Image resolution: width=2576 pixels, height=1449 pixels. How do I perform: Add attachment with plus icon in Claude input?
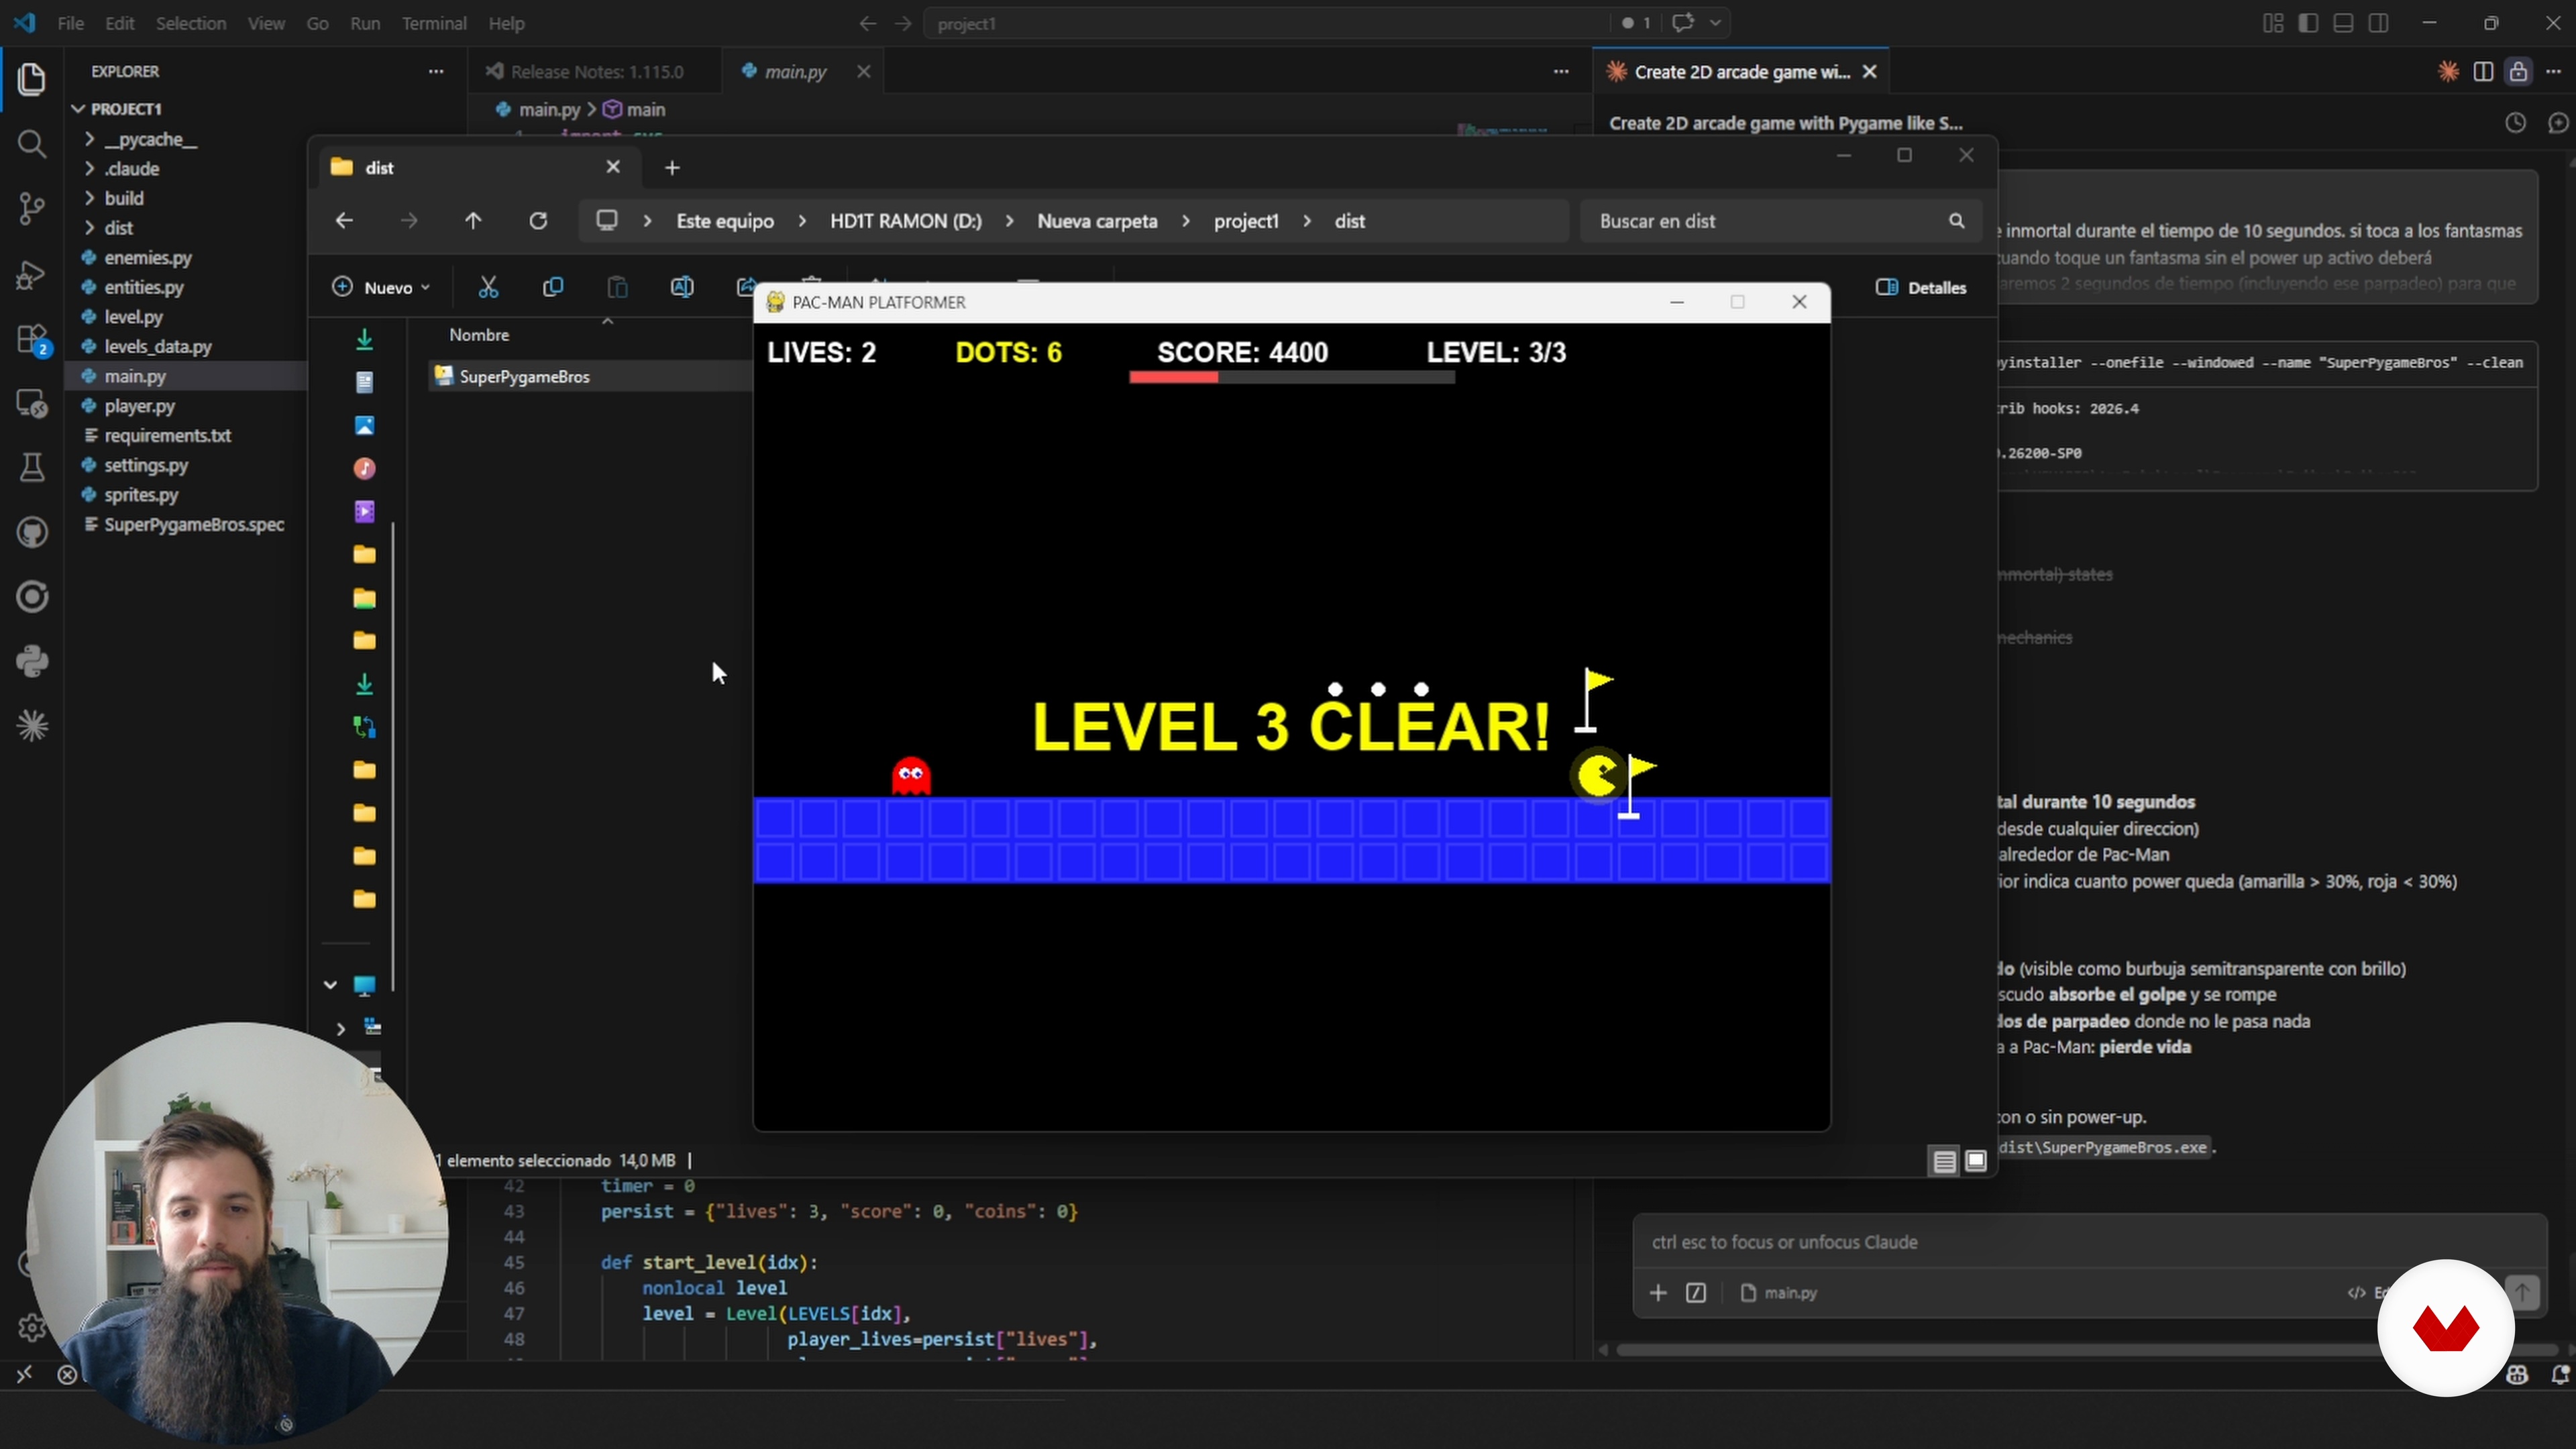[x=1658, y=1293]
